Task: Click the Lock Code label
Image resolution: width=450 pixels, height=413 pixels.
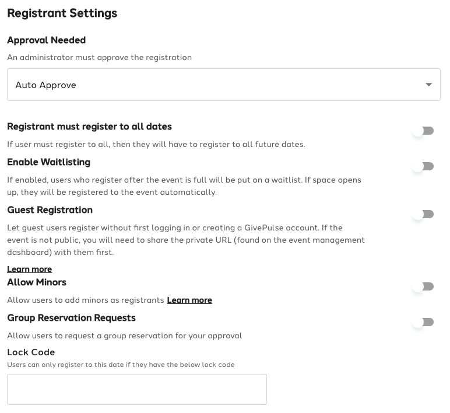Action: [31, 352]
